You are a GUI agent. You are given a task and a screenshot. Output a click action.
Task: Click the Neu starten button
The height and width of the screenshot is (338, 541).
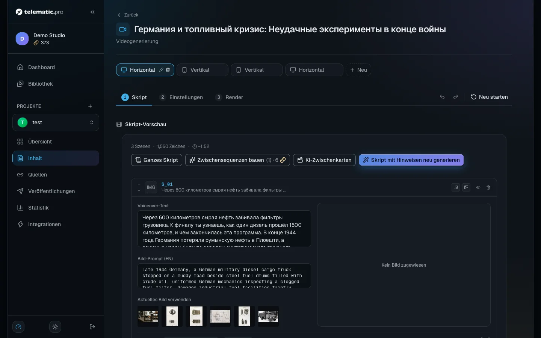pyautogui.click(x=489, y=97)
